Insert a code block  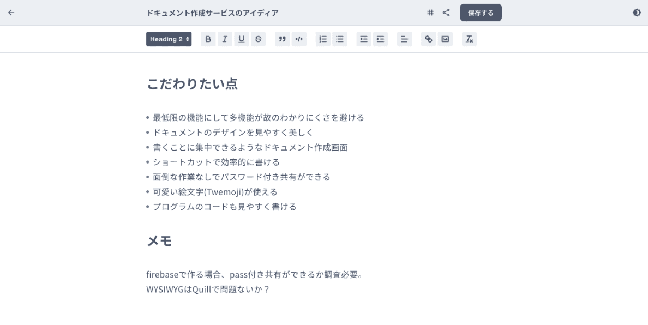pyautogui.click(x=298, y=39)
